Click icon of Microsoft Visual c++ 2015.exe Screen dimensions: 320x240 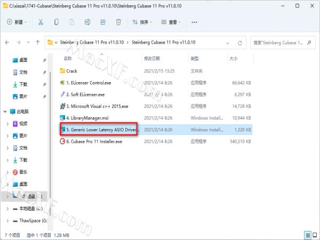pyautogui.click(x=62, y=106)
